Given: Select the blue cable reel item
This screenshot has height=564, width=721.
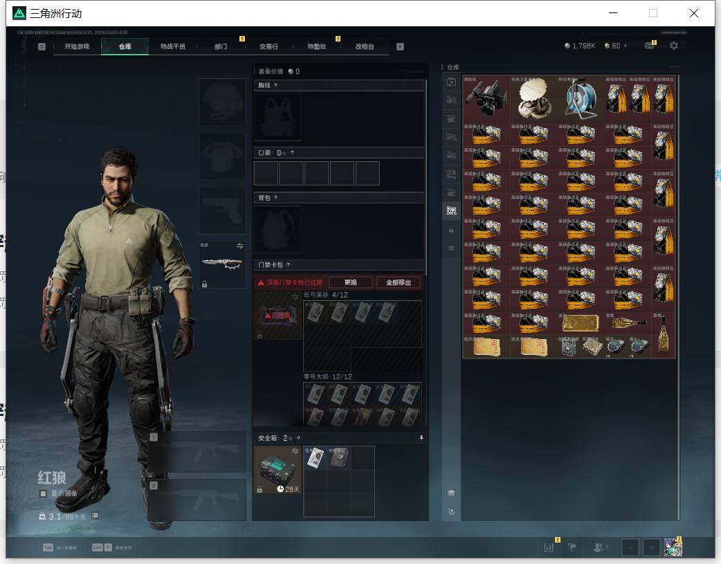Looking at the screenshot, I should coord(581,98).
